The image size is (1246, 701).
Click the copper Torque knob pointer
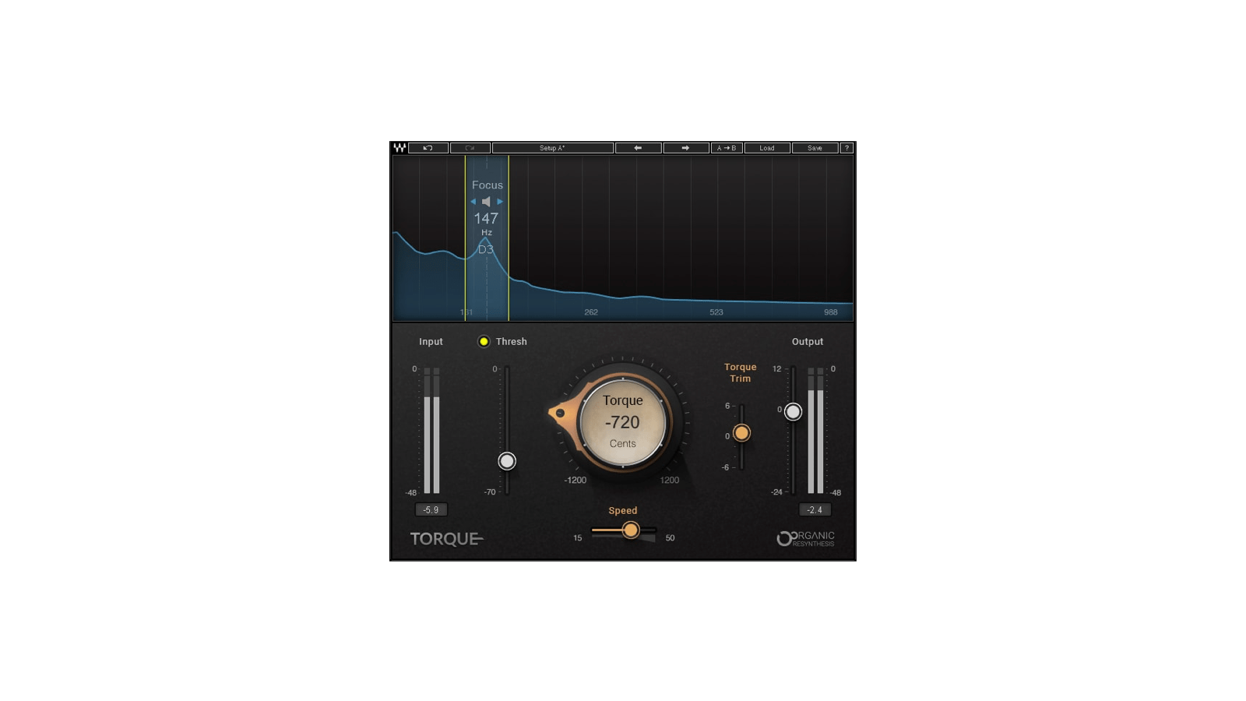[560, 414]
